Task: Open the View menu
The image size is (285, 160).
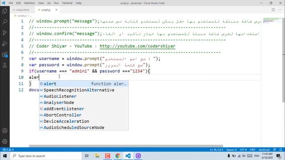Action: pyautogui.click(x=41, y=3)
